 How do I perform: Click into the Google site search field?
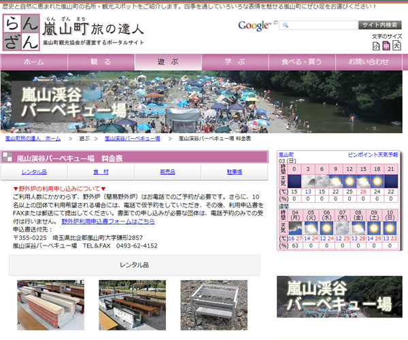318,25
